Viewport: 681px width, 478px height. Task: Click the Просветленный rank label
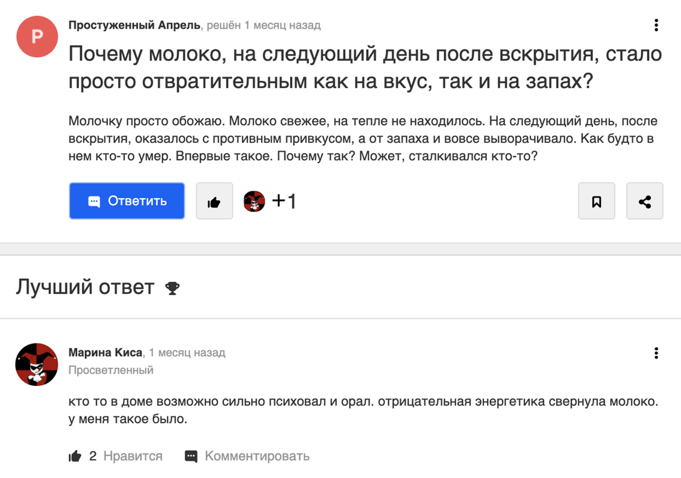pos(111,370)
